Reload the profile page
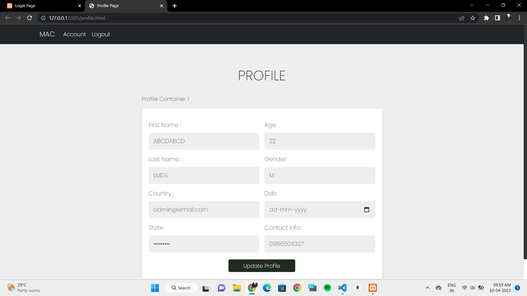 [x=29, y=18]
